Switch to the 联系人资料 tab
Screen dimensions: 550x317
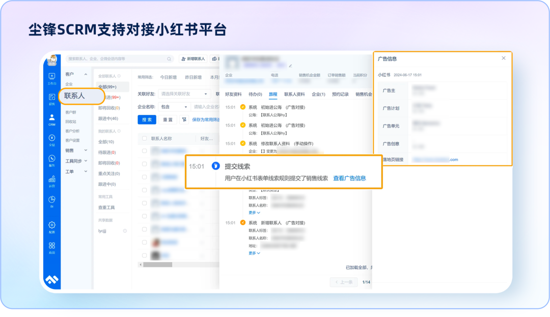coord(294,94)
